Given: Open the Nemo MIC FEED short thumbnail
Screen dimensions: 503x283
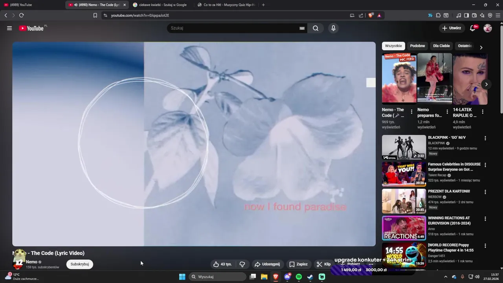Looking at the screenshot, I should (399, 79).
